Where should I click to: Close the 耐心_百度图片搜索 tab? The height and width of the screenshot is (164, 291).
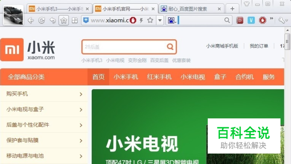pos(219,9)
